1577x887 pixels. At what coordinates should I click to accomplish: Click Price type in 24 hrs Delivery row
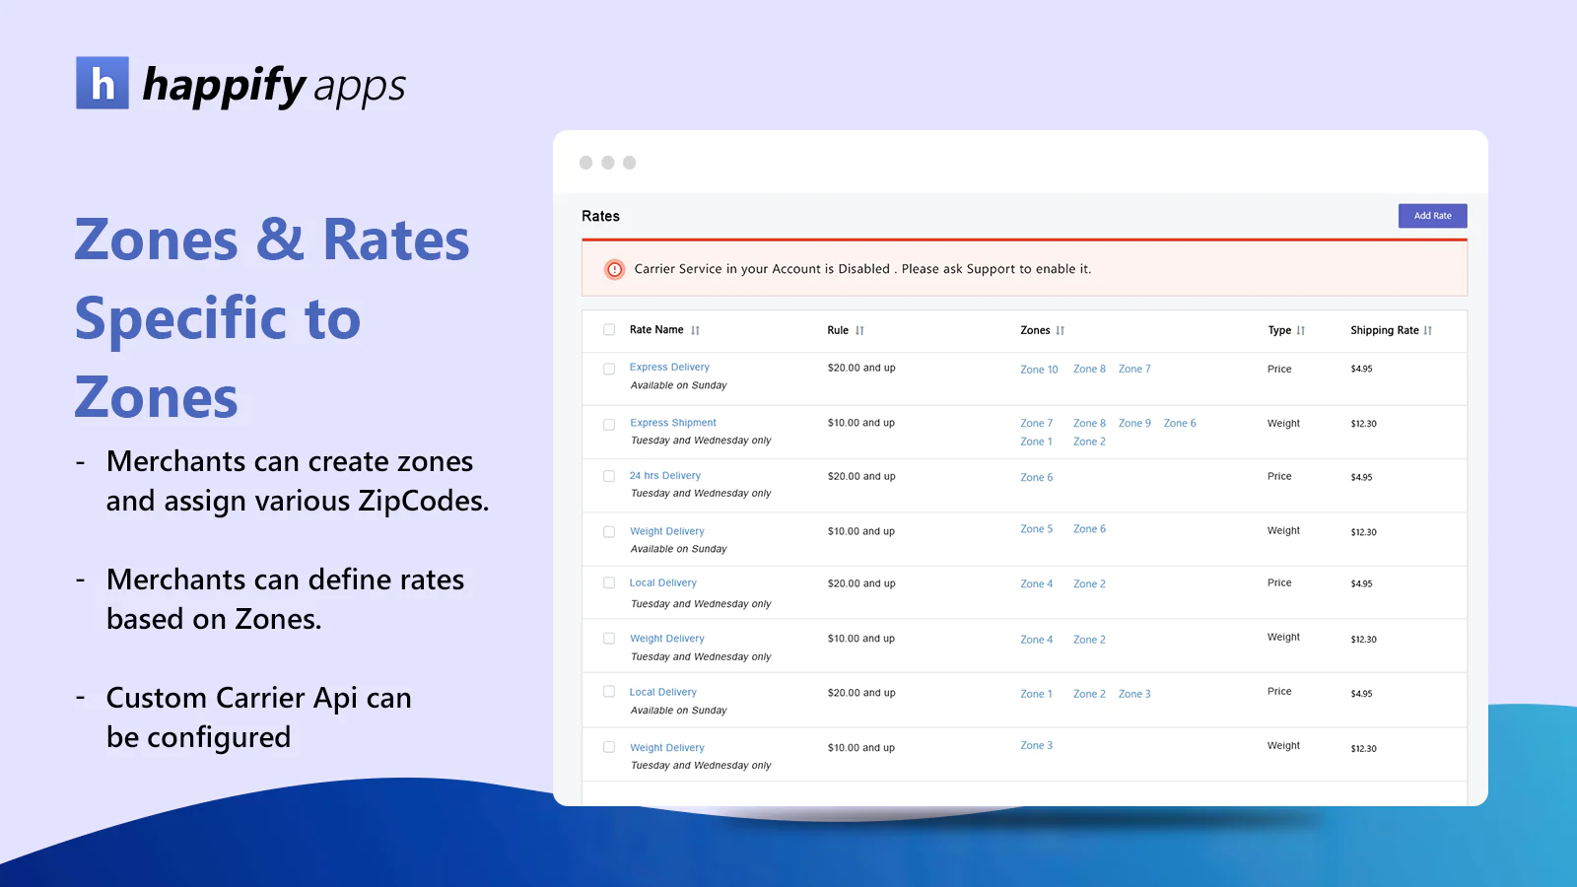(1279, 476)
